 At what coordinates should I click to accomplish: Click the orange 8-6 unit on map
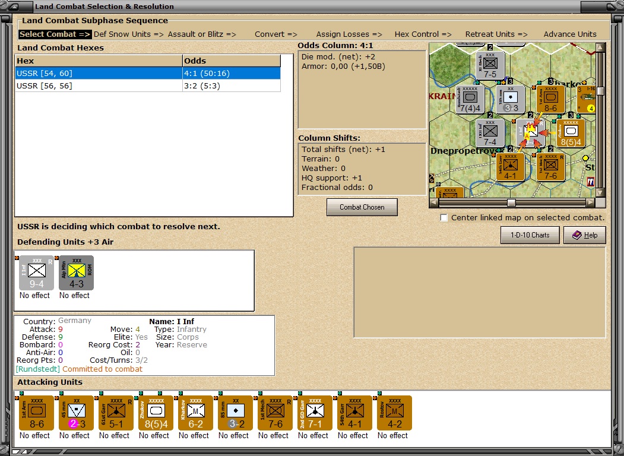[551, 99]
